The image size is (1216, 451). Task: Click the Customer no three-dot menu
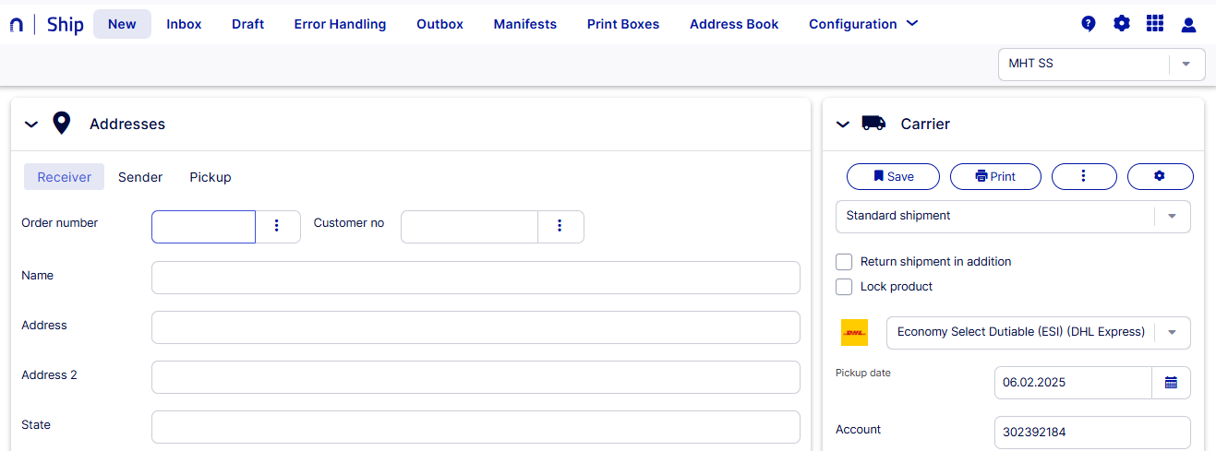pyautogui.click(x=560, y=226)
